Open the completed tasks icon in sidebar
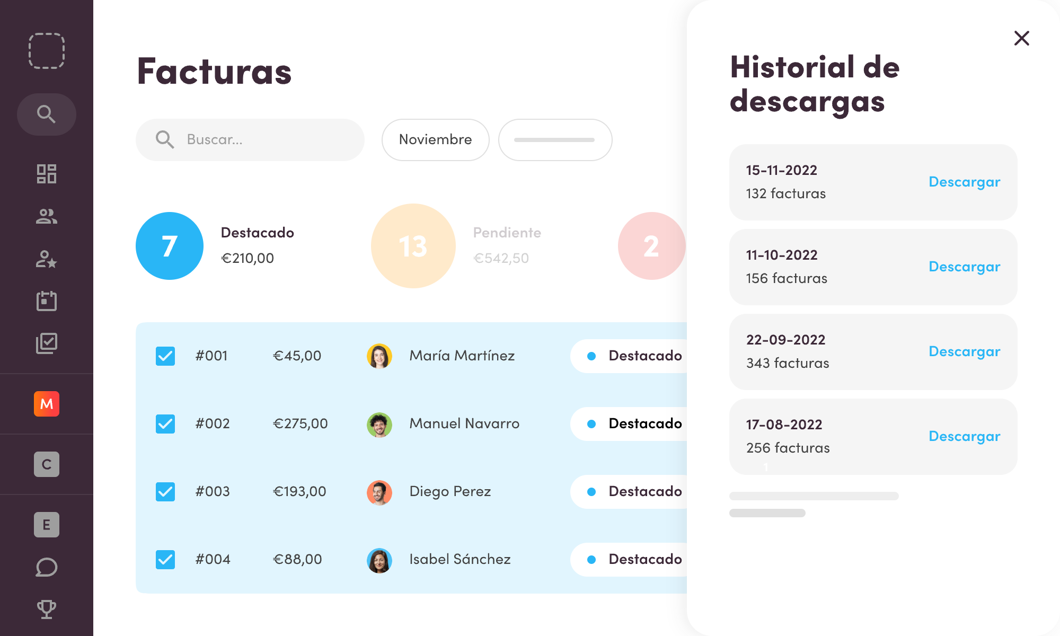Viewport: 1060px width, 636px height. pyautogui.click(x=47, y=343)
